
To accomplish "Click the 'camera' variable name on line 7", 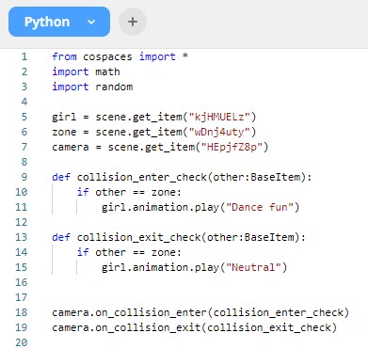I will [71, 147].
